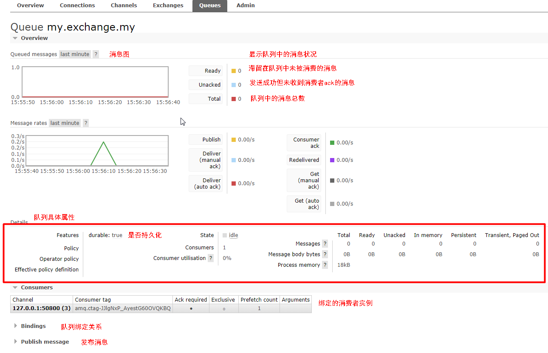Switch to the Exchanges tab
Screen dimensions: 548x353
click(168, 6)
